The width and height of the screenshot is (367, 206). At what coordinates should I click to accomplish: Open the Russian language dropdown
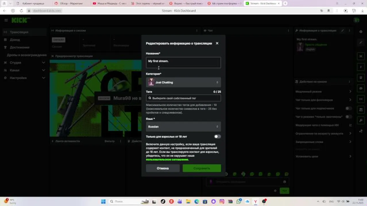tap(183, 126)
